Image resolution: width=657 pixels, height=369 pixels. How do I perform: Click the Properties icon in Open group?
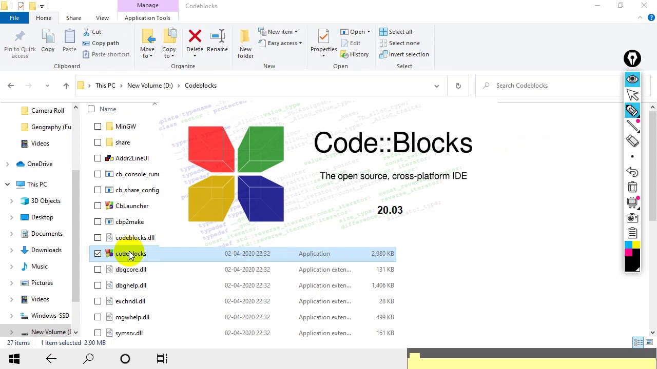pos(323,37)
